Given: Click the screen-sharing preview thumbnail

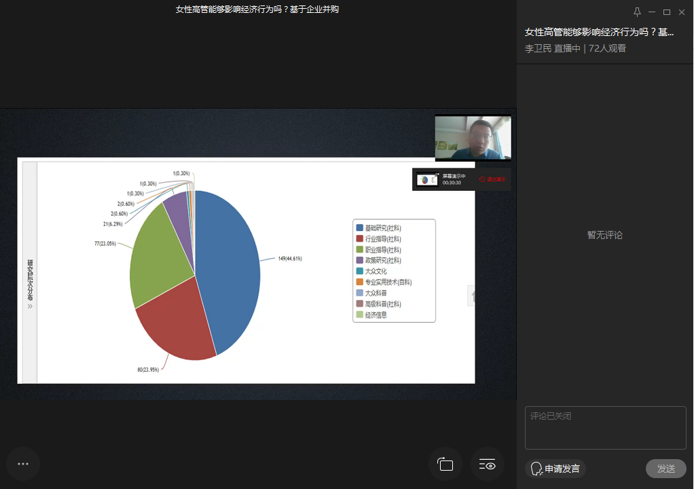Looking at the screenshot, I should coord(427,179).
